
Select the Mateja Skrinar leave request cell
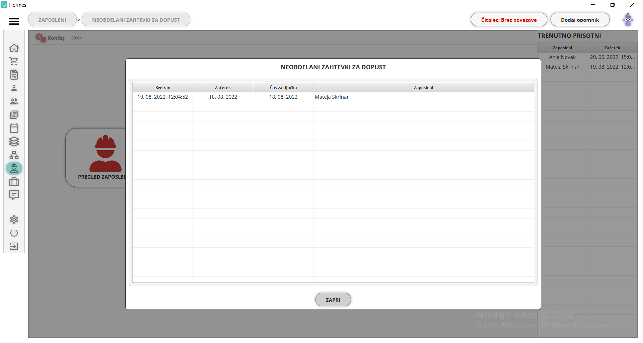pyautogui.click(x=423, y=97)
